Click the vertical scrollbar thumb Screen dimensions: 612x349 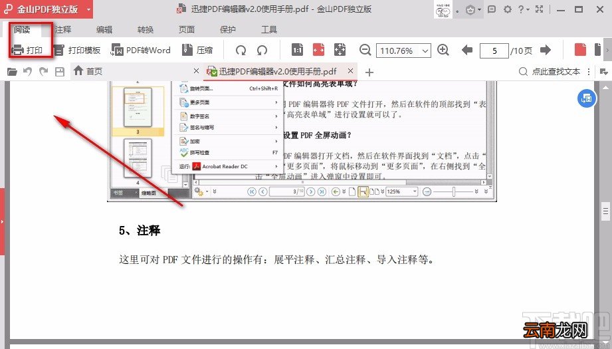tap(605, 211)
